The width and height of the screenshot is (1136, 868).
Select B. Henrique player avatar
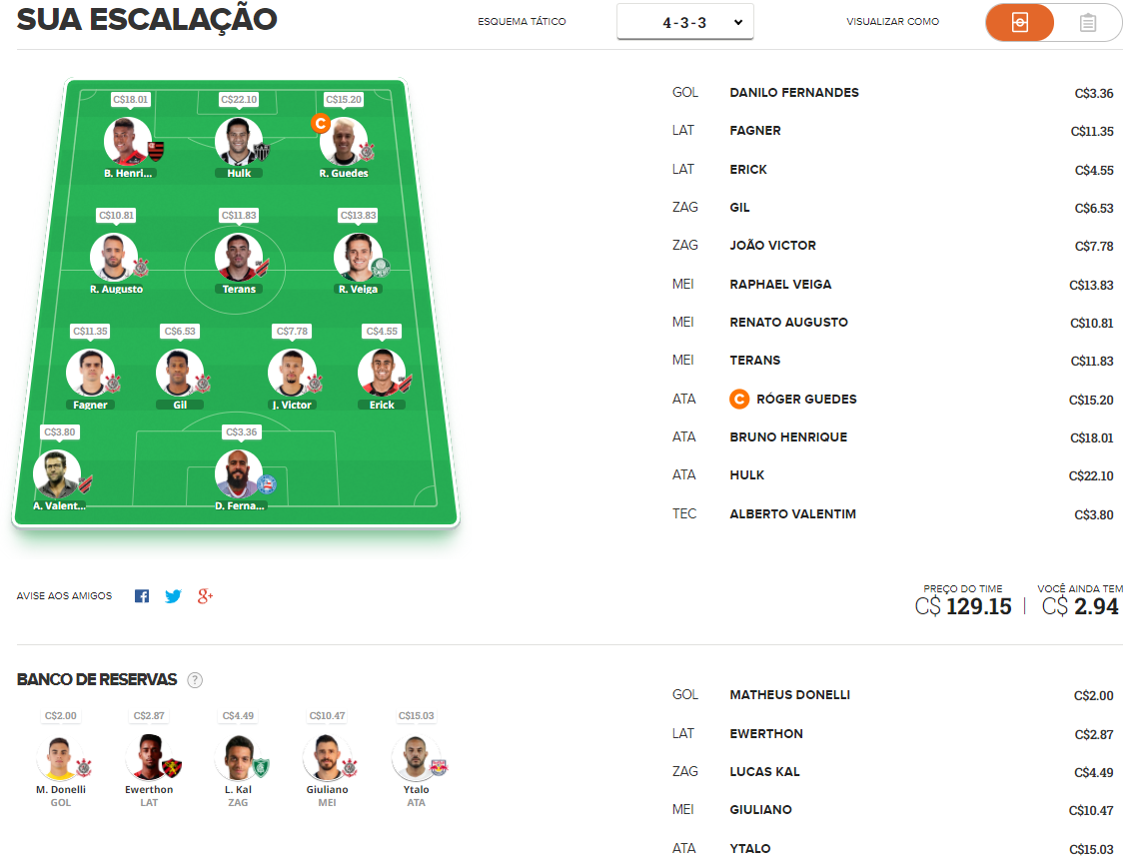(x=128, y=141)
